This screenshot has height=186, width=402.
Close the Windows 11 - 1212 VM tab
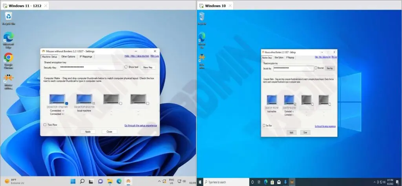click(x=46, y=6)
